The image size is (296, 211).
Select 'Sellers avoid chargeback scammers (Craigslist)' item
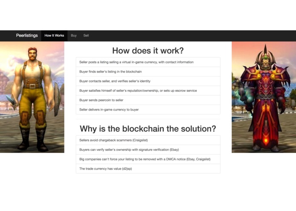(x=148, y=140)
